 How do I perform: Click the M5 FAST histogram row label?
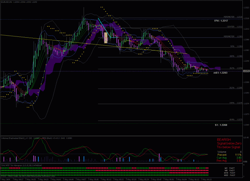coord(230,171)
